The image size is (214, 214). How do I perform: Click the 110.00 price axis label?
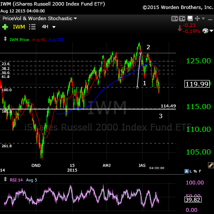click(199, 129)
